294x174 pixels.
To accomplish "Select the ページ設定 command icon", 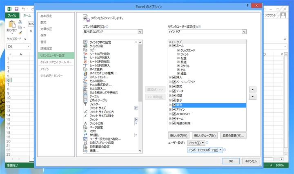I will coord(85,127).
